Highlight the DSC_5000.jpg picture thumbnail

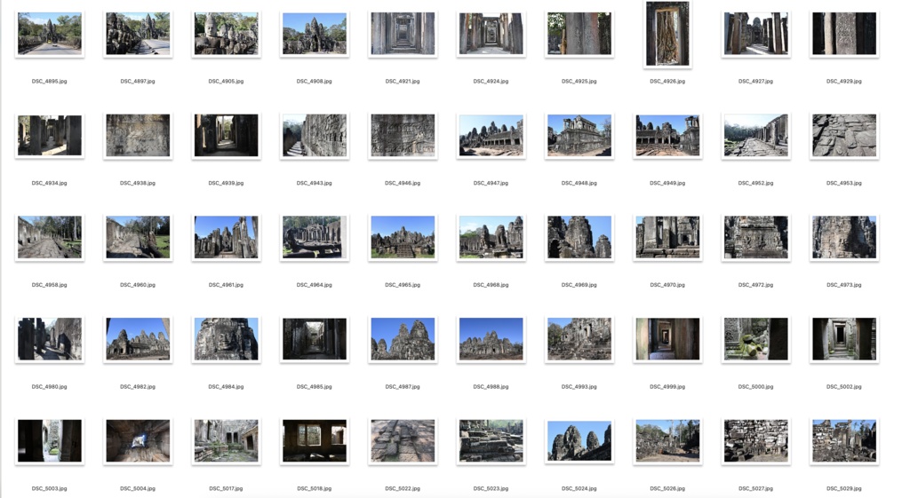tap(755, 338)
